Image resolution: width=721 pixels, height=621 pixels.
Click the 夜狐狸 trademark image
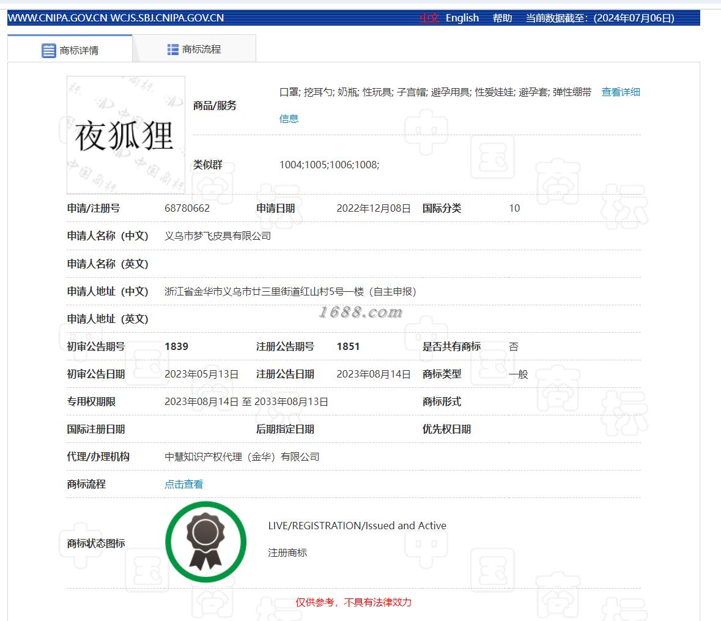(x=126, y=135)
